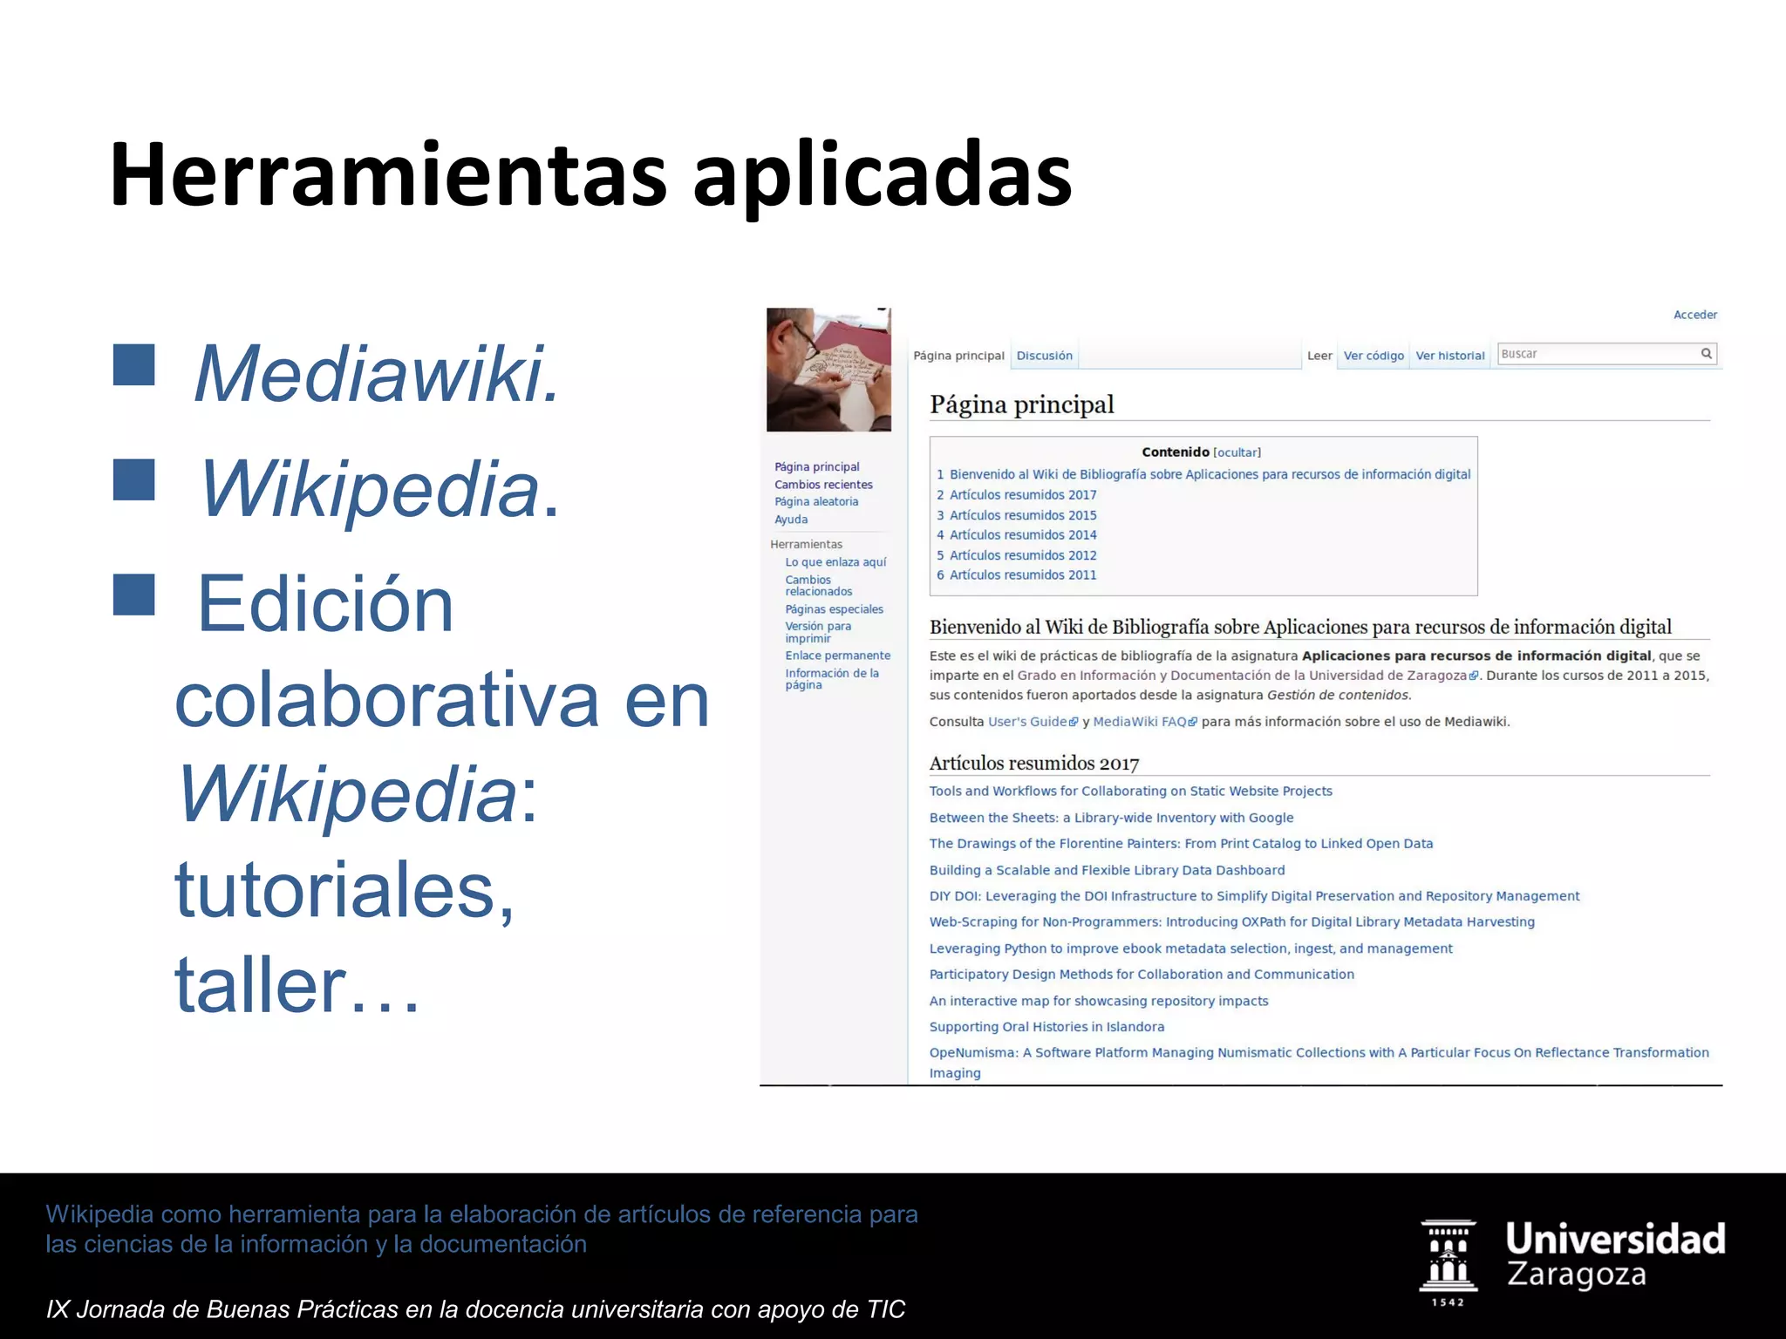Viewport: 1786px width, 1339px height.
Task: Click the Mediawiki bullet text
Action: pos(377,373)
